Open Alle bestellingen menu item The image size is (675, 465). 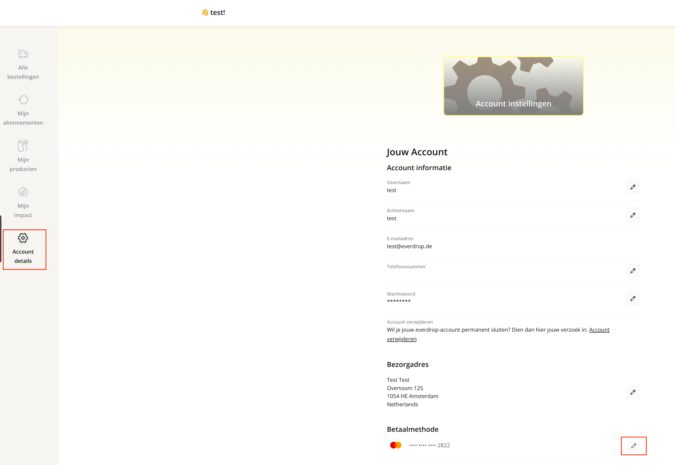[23, 72]
